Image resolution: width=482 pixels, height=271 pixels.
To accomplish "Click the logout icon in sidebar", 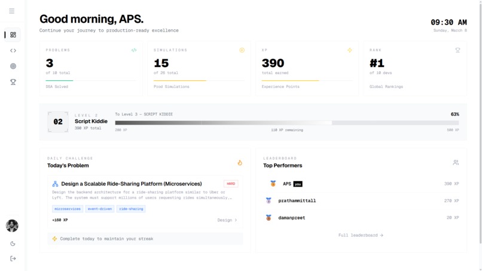I will point(13,258).
